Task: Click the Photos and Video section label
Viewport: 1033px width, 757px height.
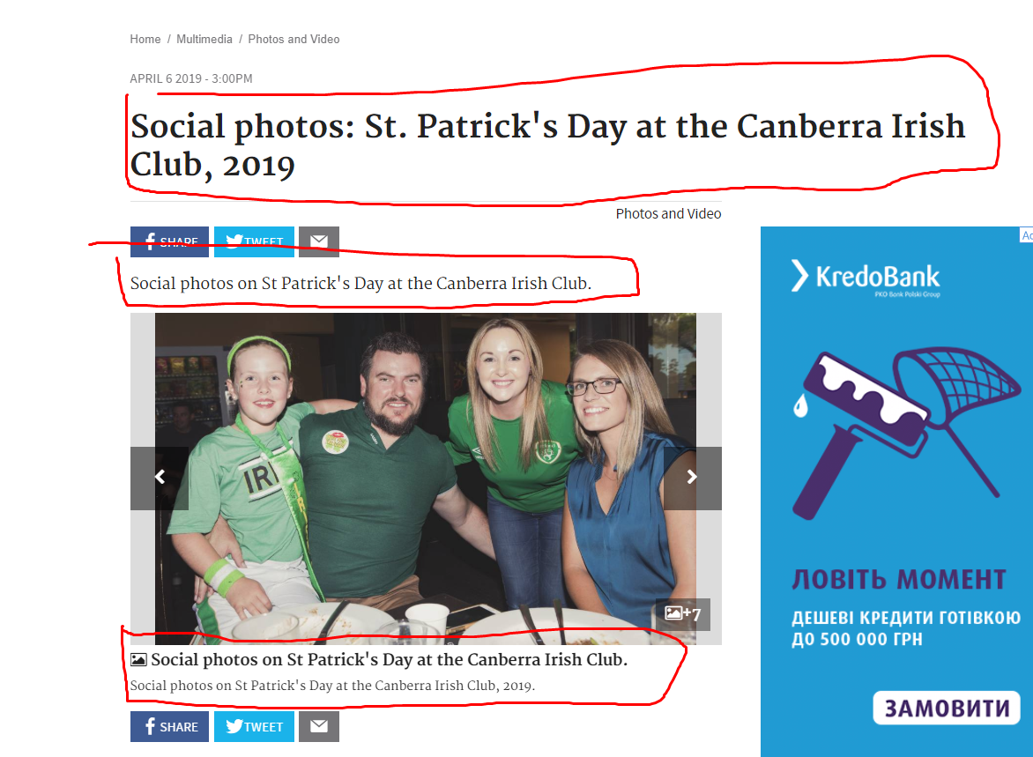Action: [668, 213]
